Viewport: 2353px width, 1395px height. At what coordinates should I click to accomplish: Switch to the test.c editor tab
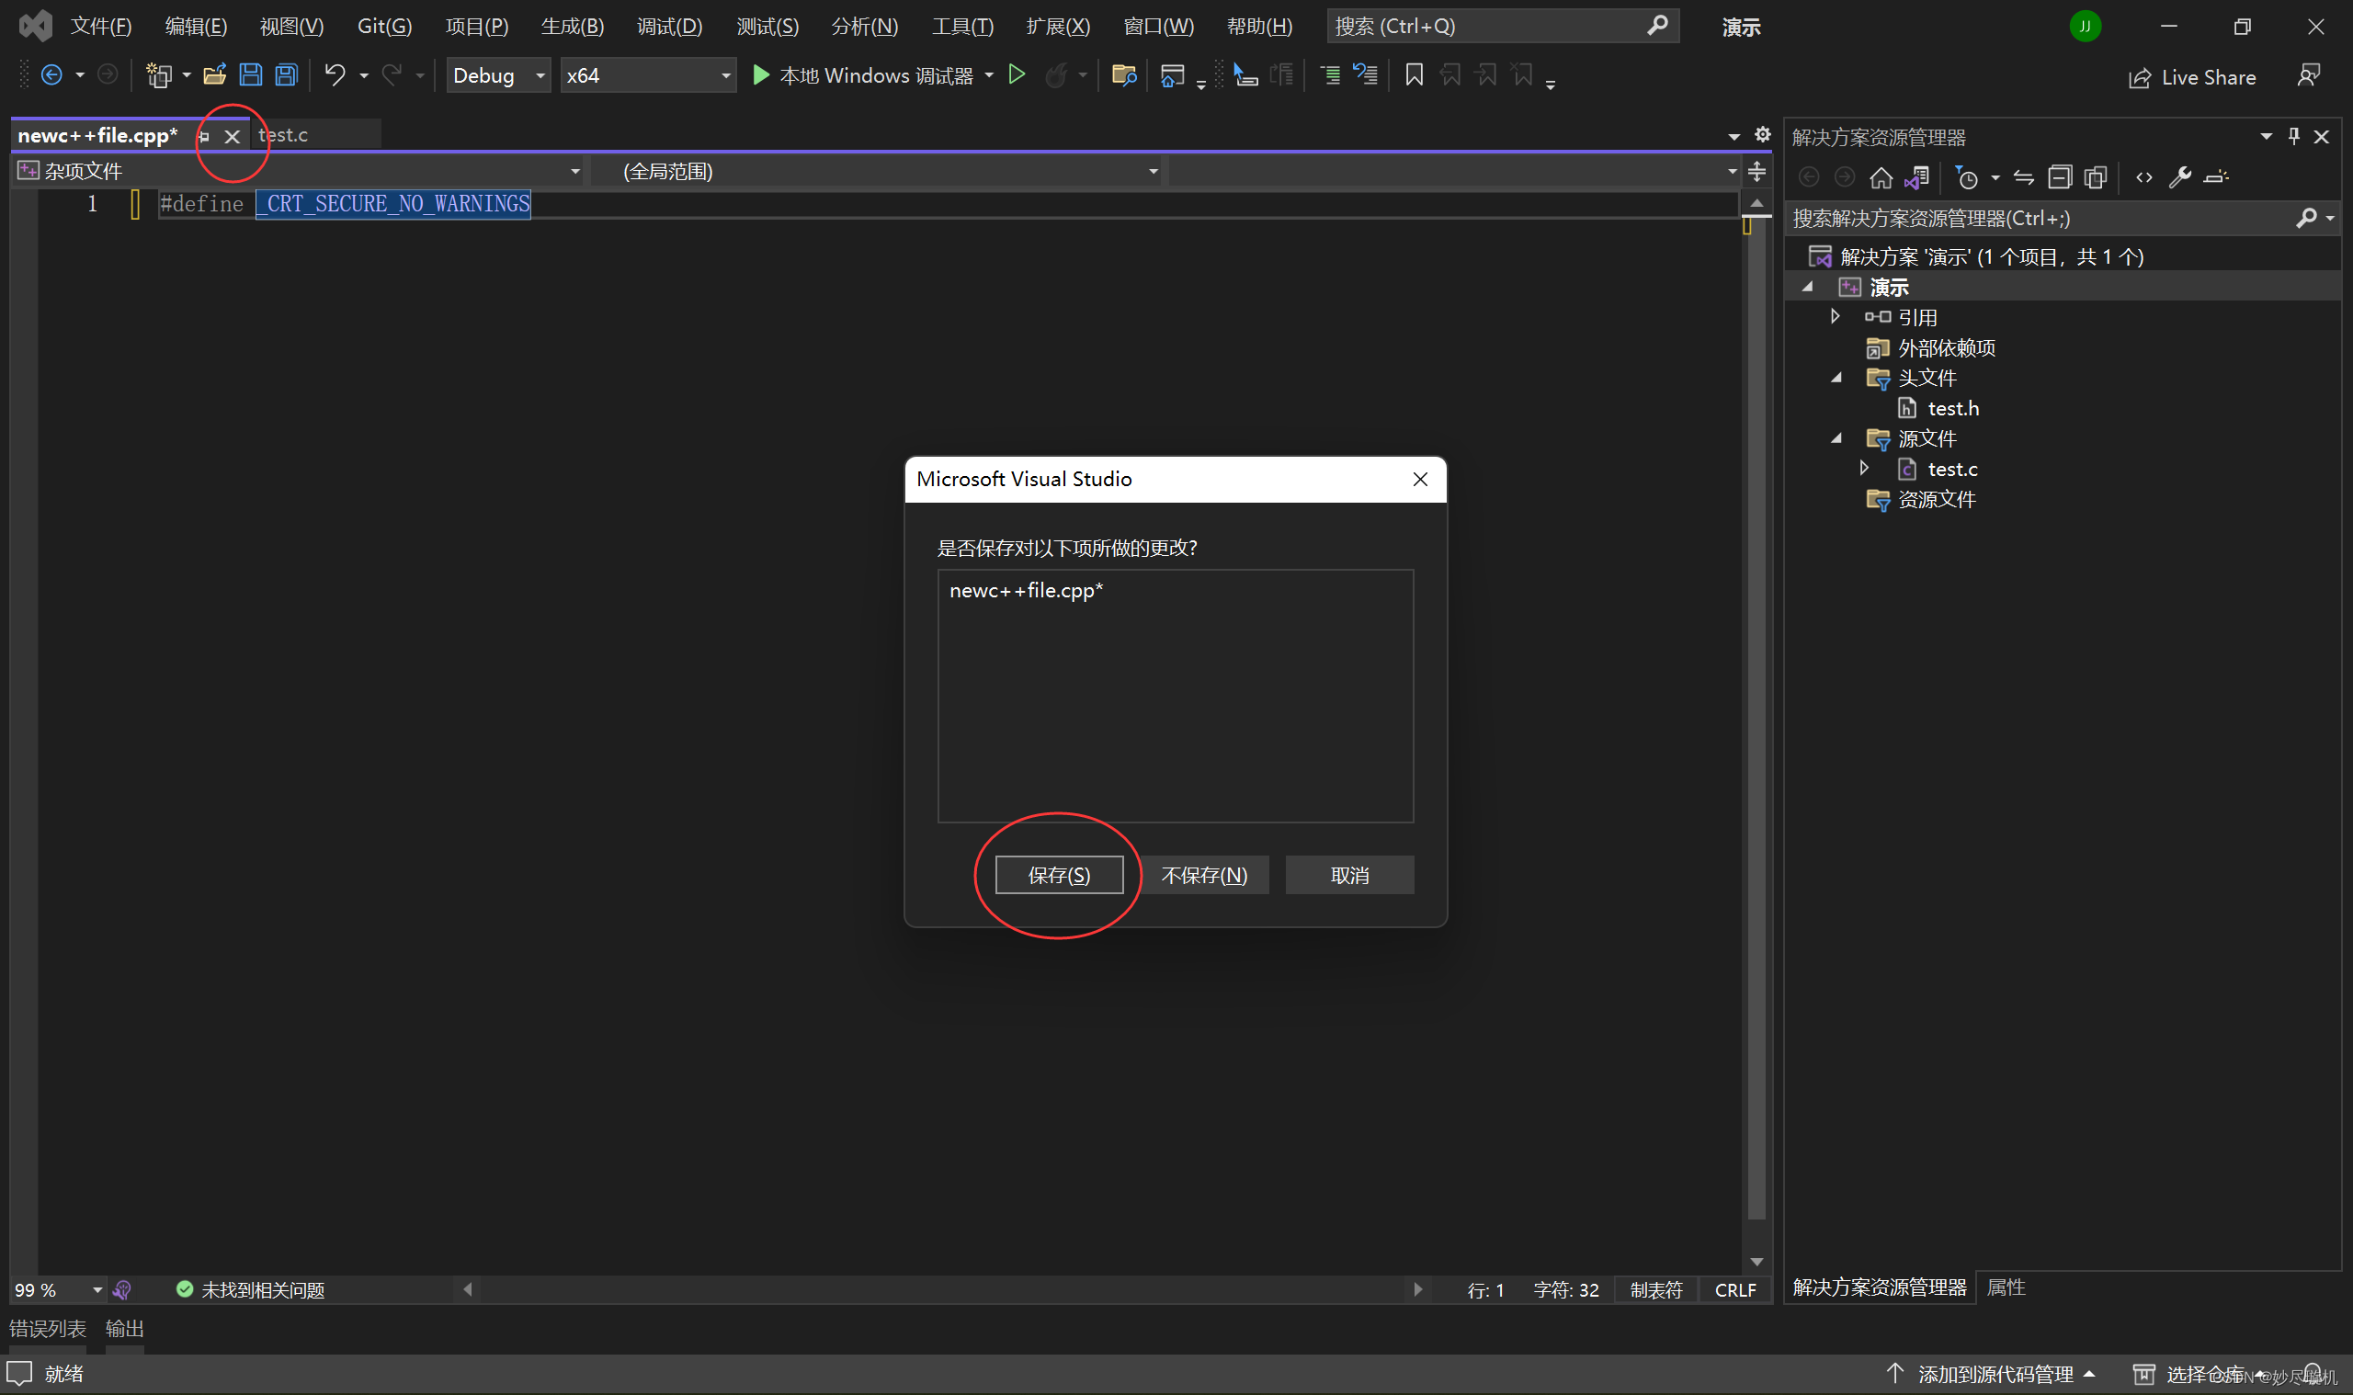point(285,134)
